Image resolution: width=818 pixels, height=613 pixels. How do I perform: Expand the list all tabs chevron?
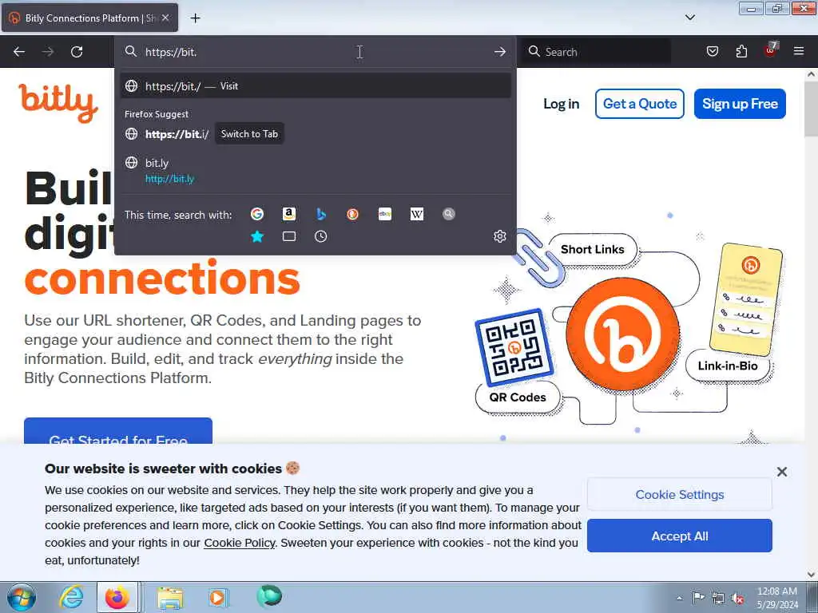coord(689,18)
